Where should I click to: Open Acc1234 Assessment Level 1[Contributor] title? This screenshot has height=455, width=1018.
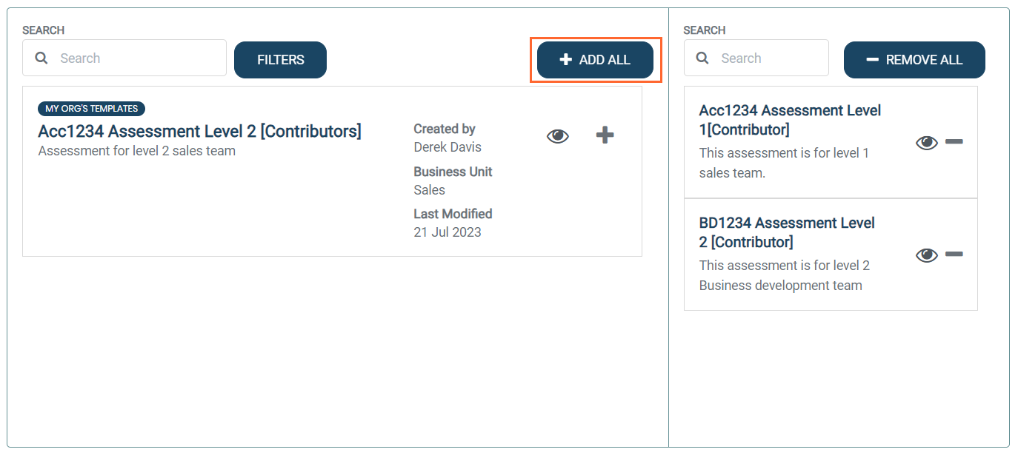790,120
